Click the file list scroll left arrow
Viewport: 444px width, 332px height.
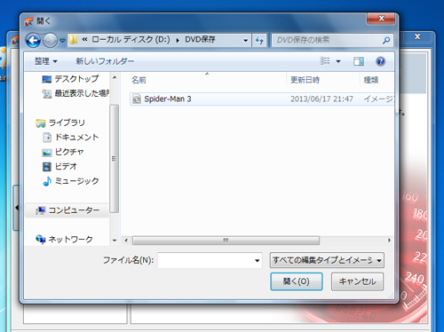pos(126,241)
